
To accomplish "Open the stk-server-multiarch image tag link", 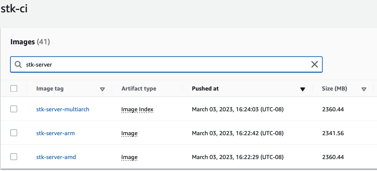I will click(x=63, y=109).
